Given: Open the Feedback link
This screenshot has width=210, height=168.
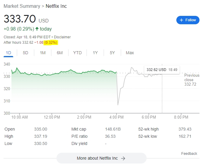Looking at the screenshot, I should [x=189, y=154].
